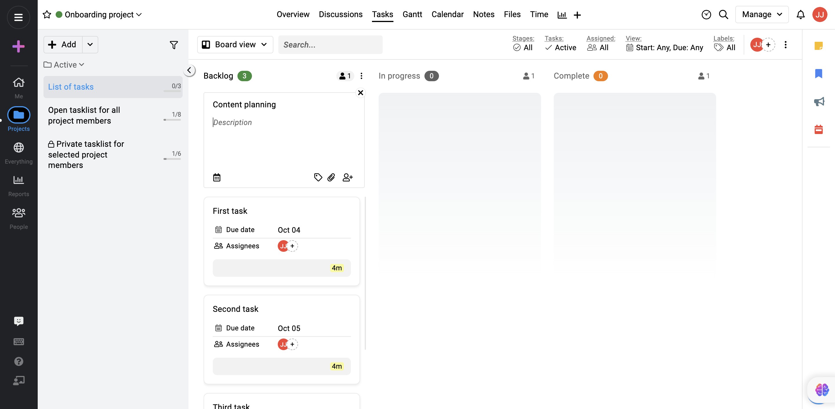Open the calendar date icon in new task card
The image size is (835, 409).
[217, 177]
